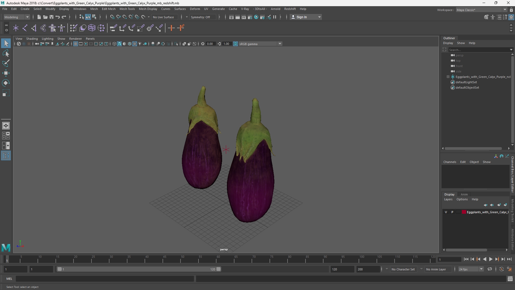Choose the Rotate tool in toolbox
This screenshot has height=290, width=515.
pyautogui.click(x=6, y=83)
